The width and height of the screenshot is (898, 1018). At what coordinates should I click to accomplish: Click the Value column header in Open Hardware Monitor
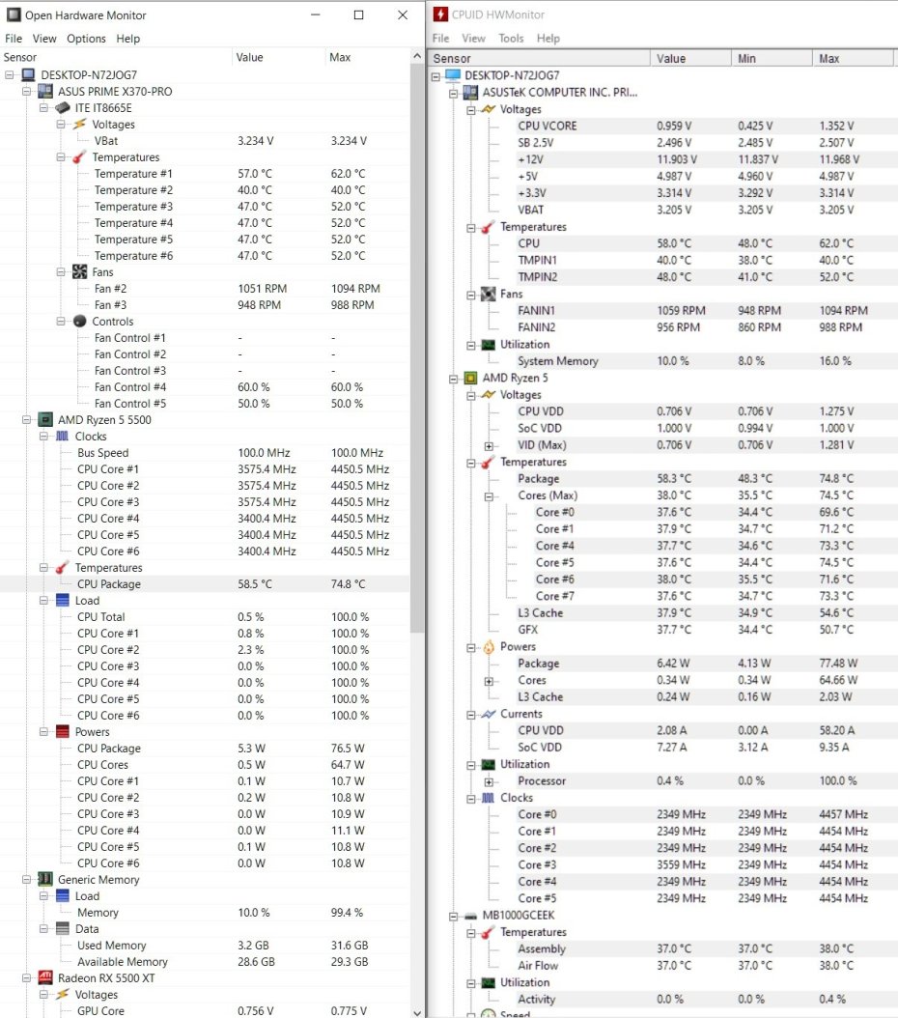pos(278,57)
